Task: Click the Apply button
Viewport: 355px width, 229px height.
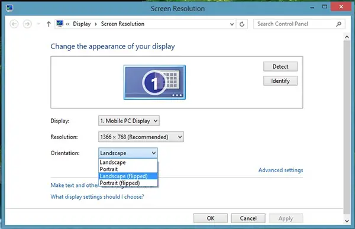Action: 286,218
